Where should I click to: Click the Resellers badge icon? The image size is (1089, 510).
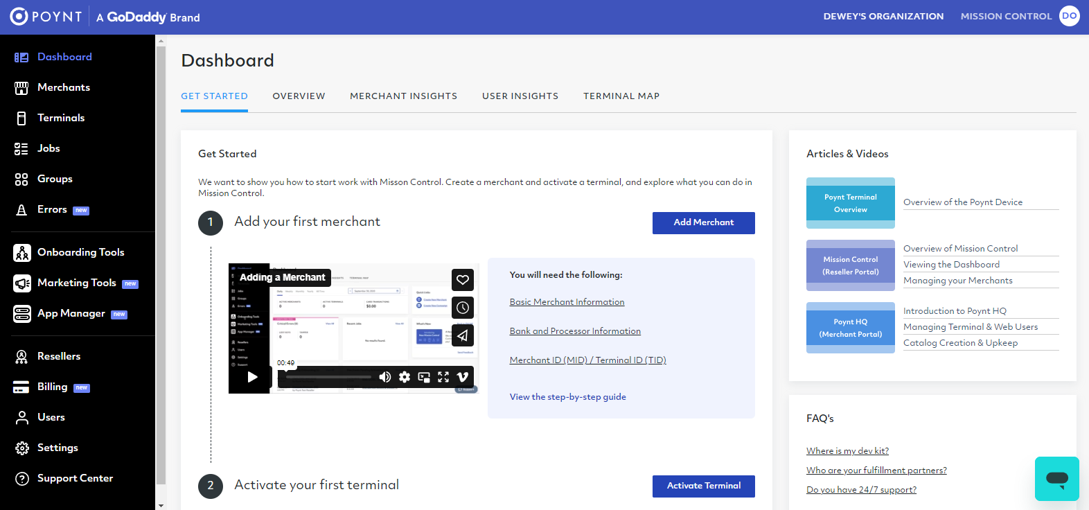click(x=21, y=357)
